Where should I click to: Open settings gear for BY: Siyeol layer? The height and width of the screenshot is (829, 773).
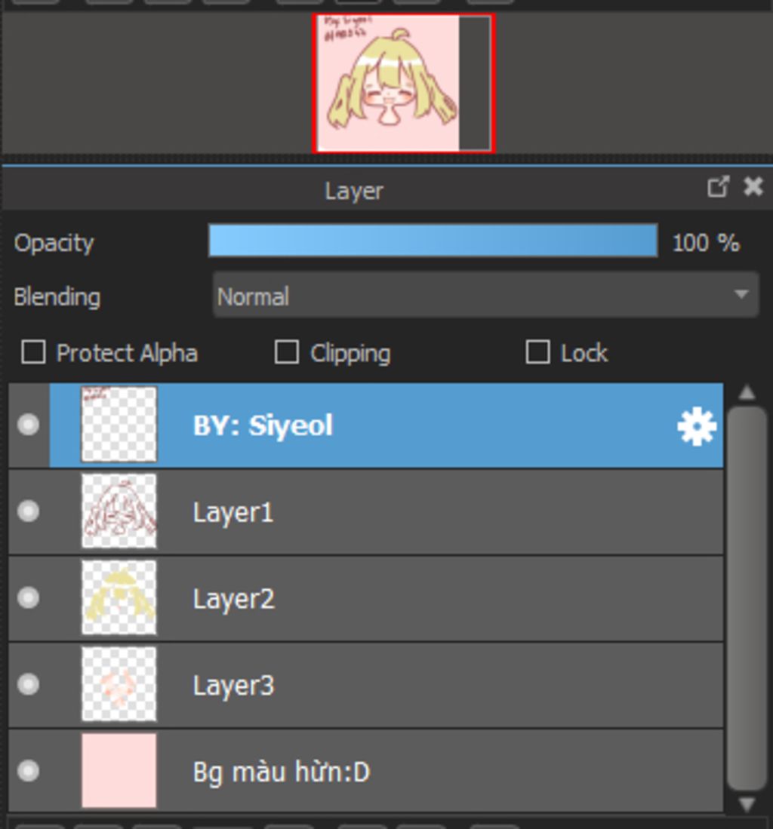pos(696,427)
